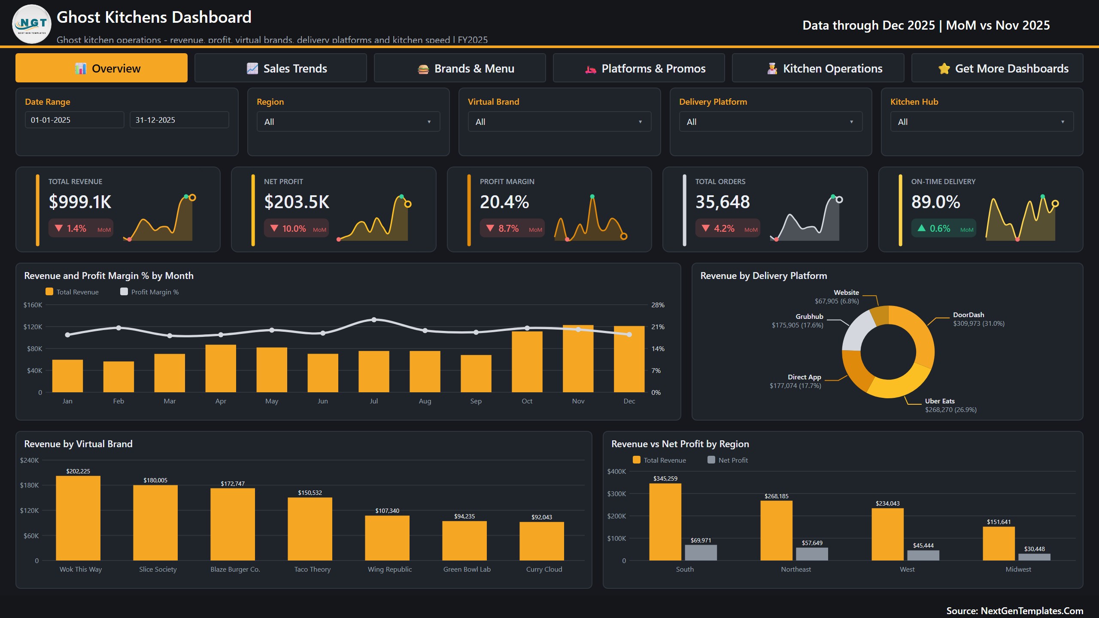
Task: Toggle Net Profit legend in region chart
Action: 728,460
